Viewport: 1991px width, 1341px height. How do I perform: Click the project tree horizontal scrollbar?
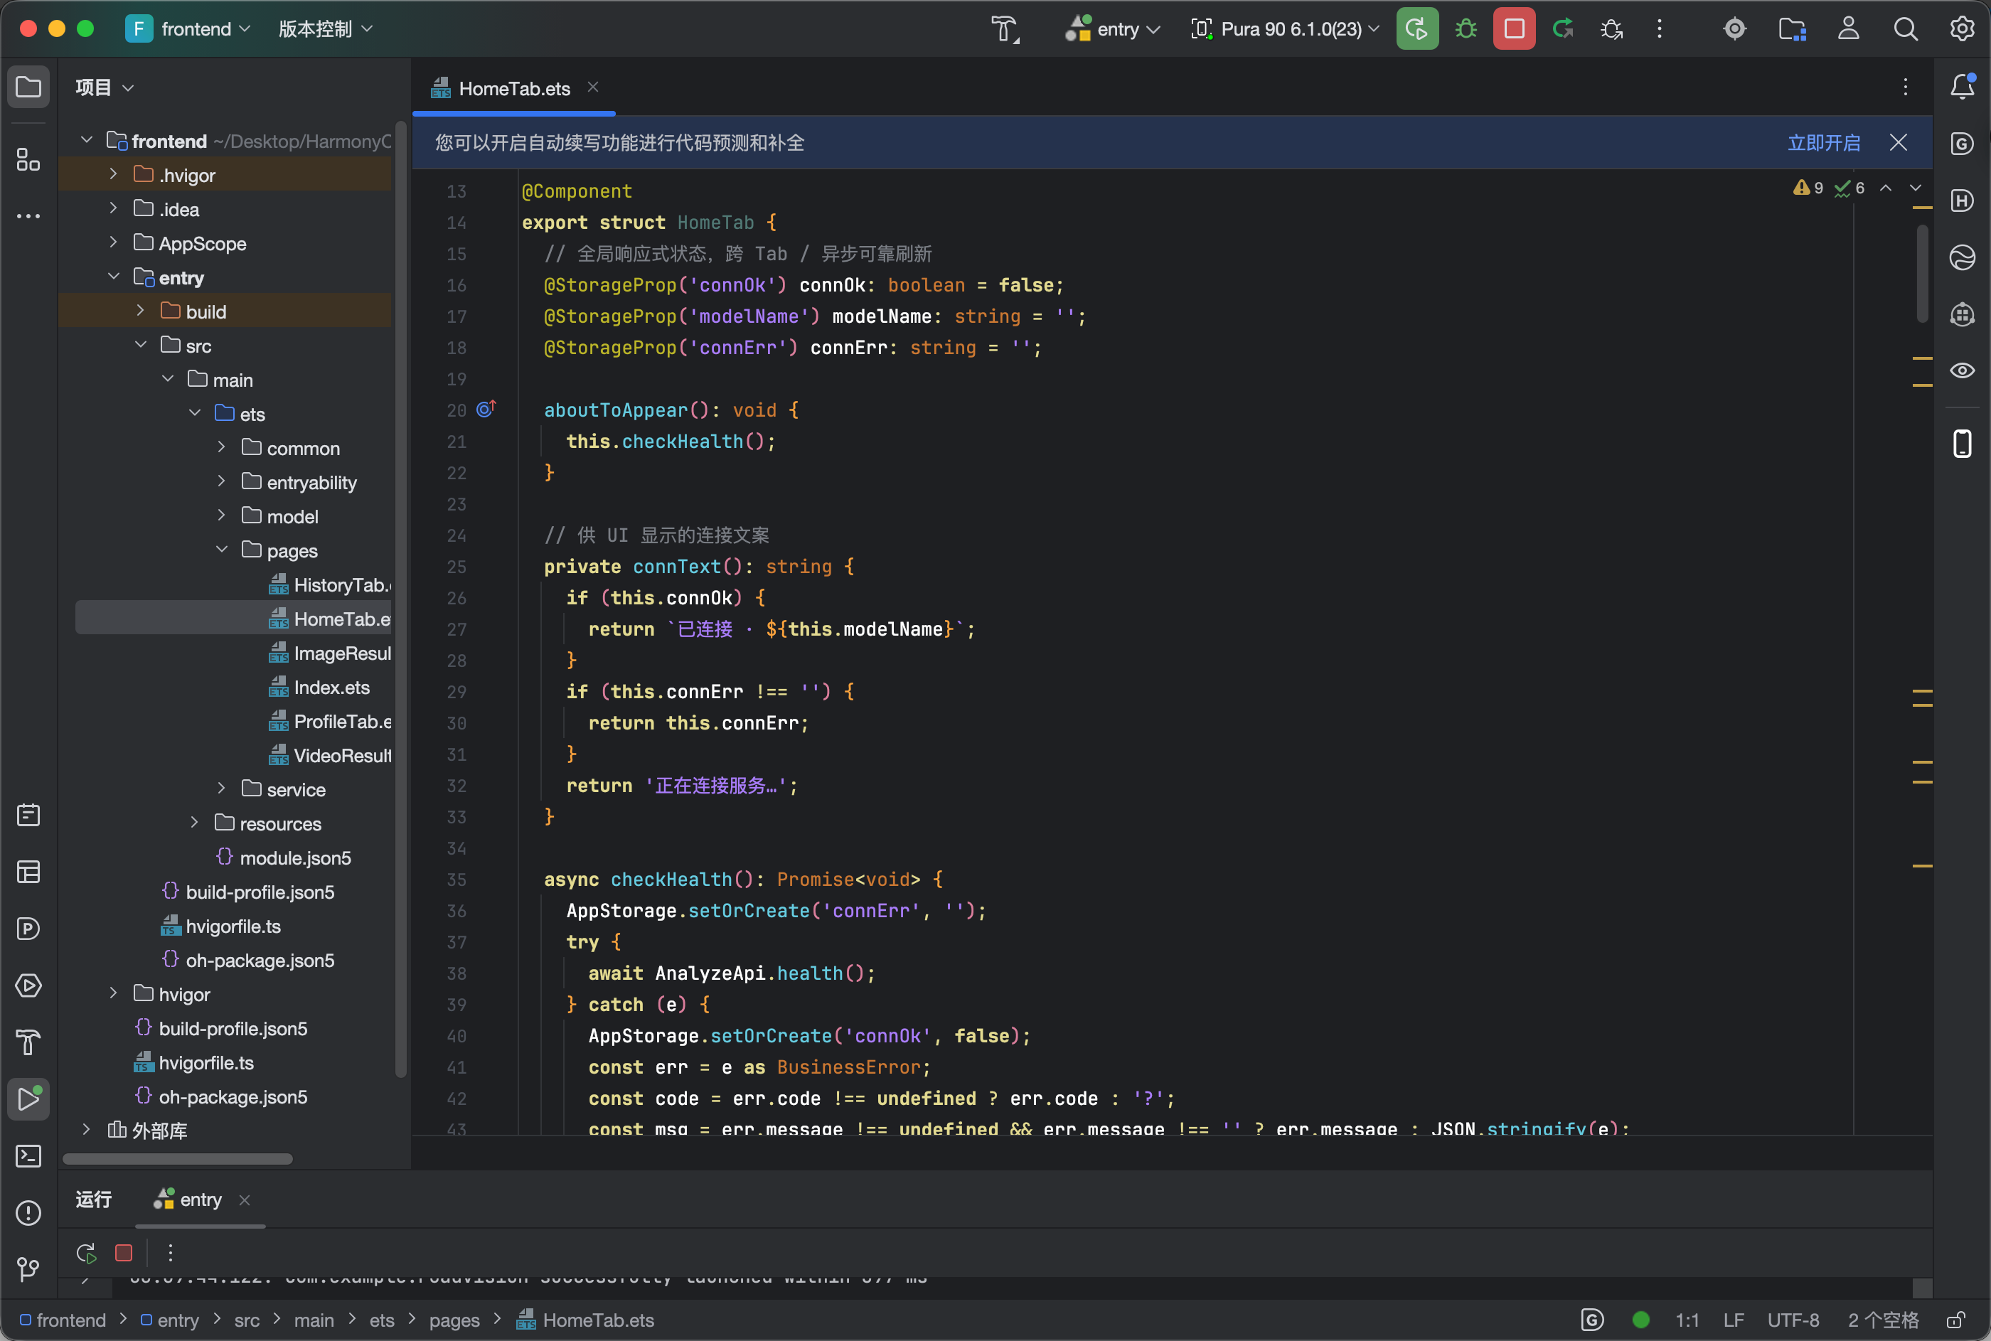pyautogui.click(x=178, y=1159)
